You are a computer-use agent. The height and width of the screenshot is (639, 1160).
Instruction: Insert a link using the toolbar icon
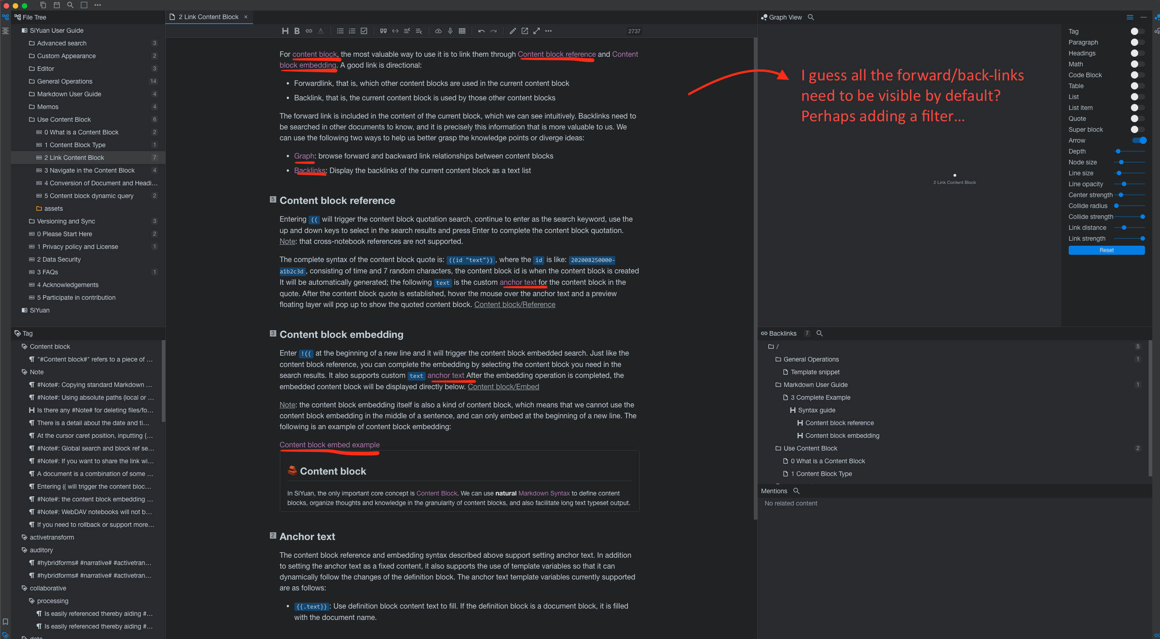(x=309, y=31)
